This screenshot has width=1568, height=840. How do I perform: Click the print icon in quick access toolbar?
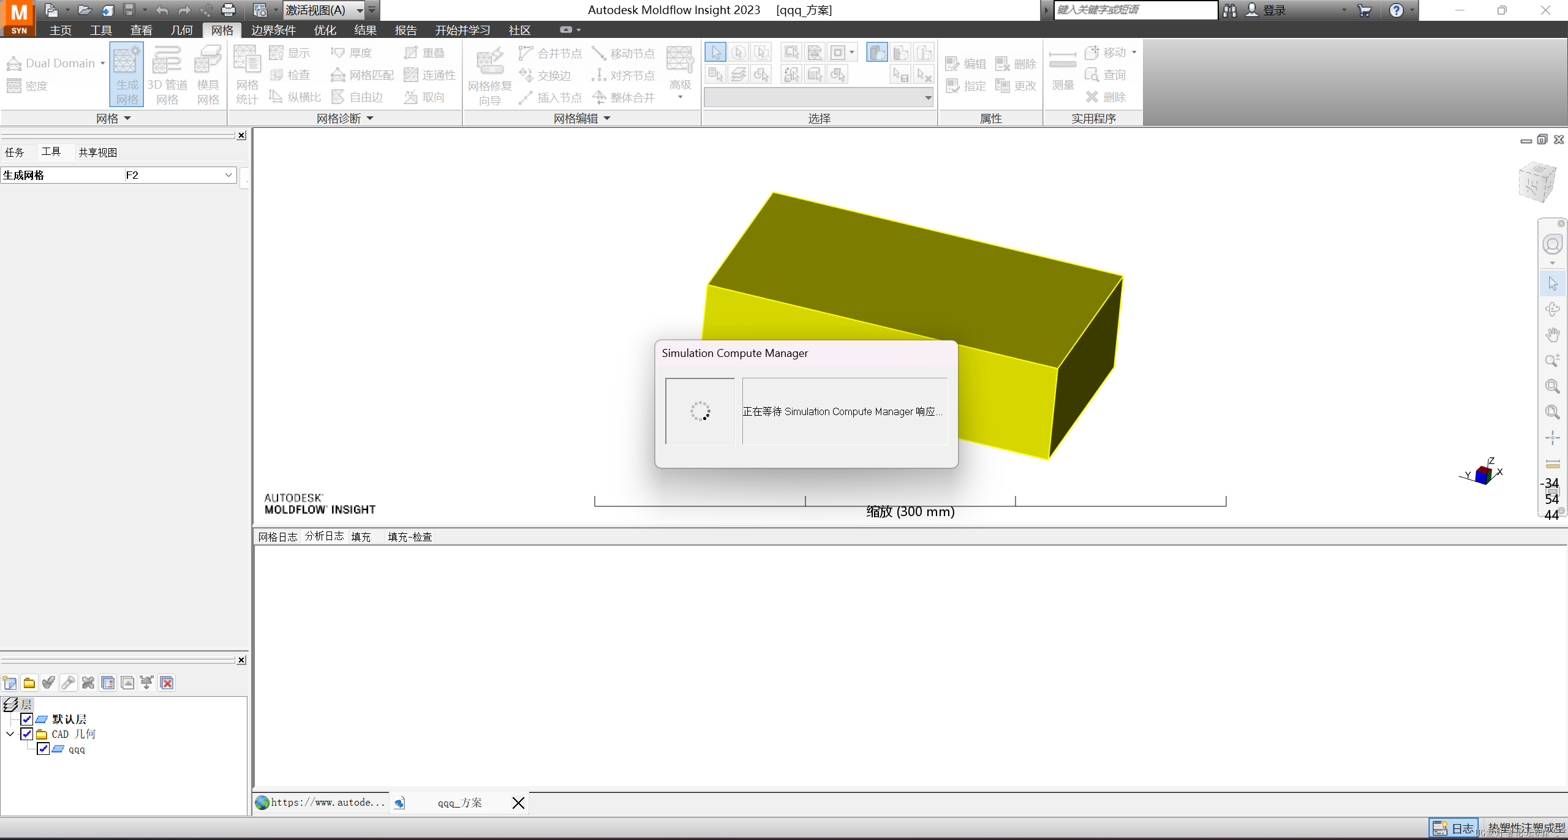click(228, 10)
